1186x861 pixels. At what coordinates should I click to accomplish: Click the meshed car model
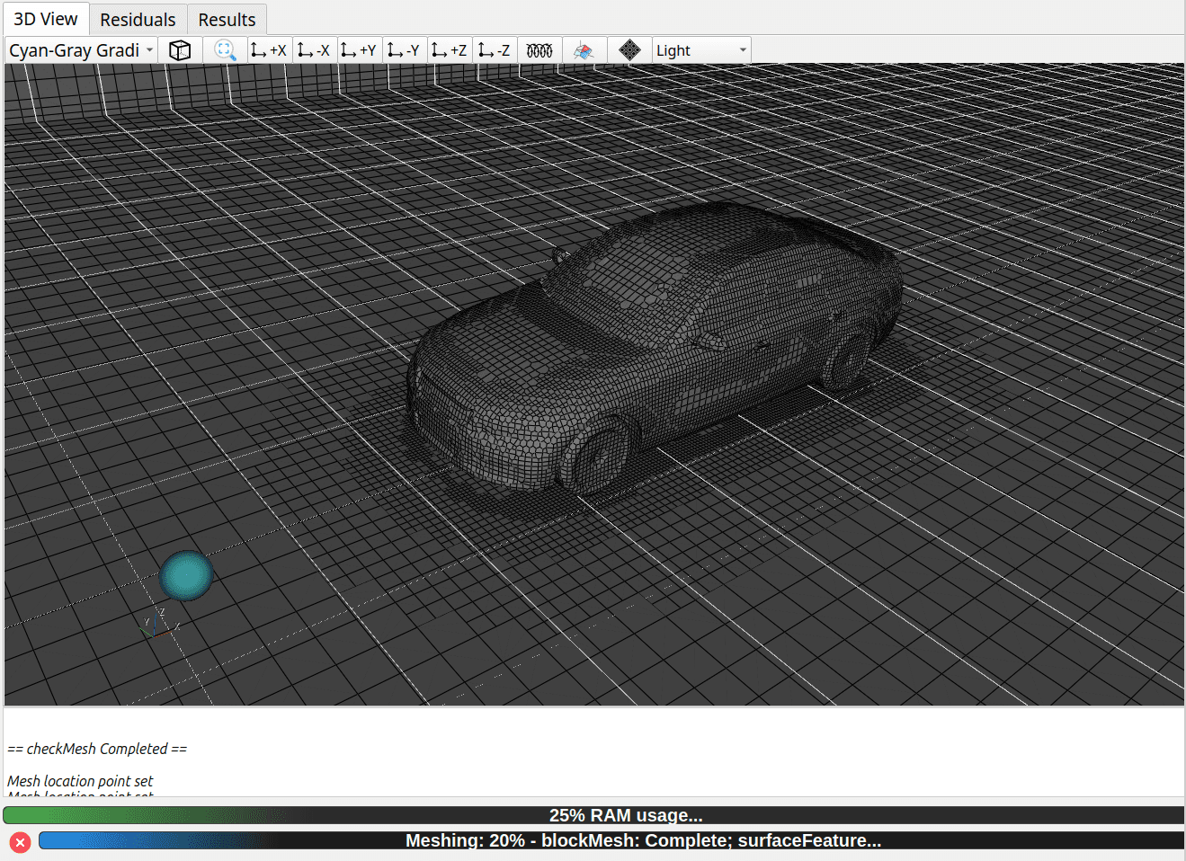654,346
